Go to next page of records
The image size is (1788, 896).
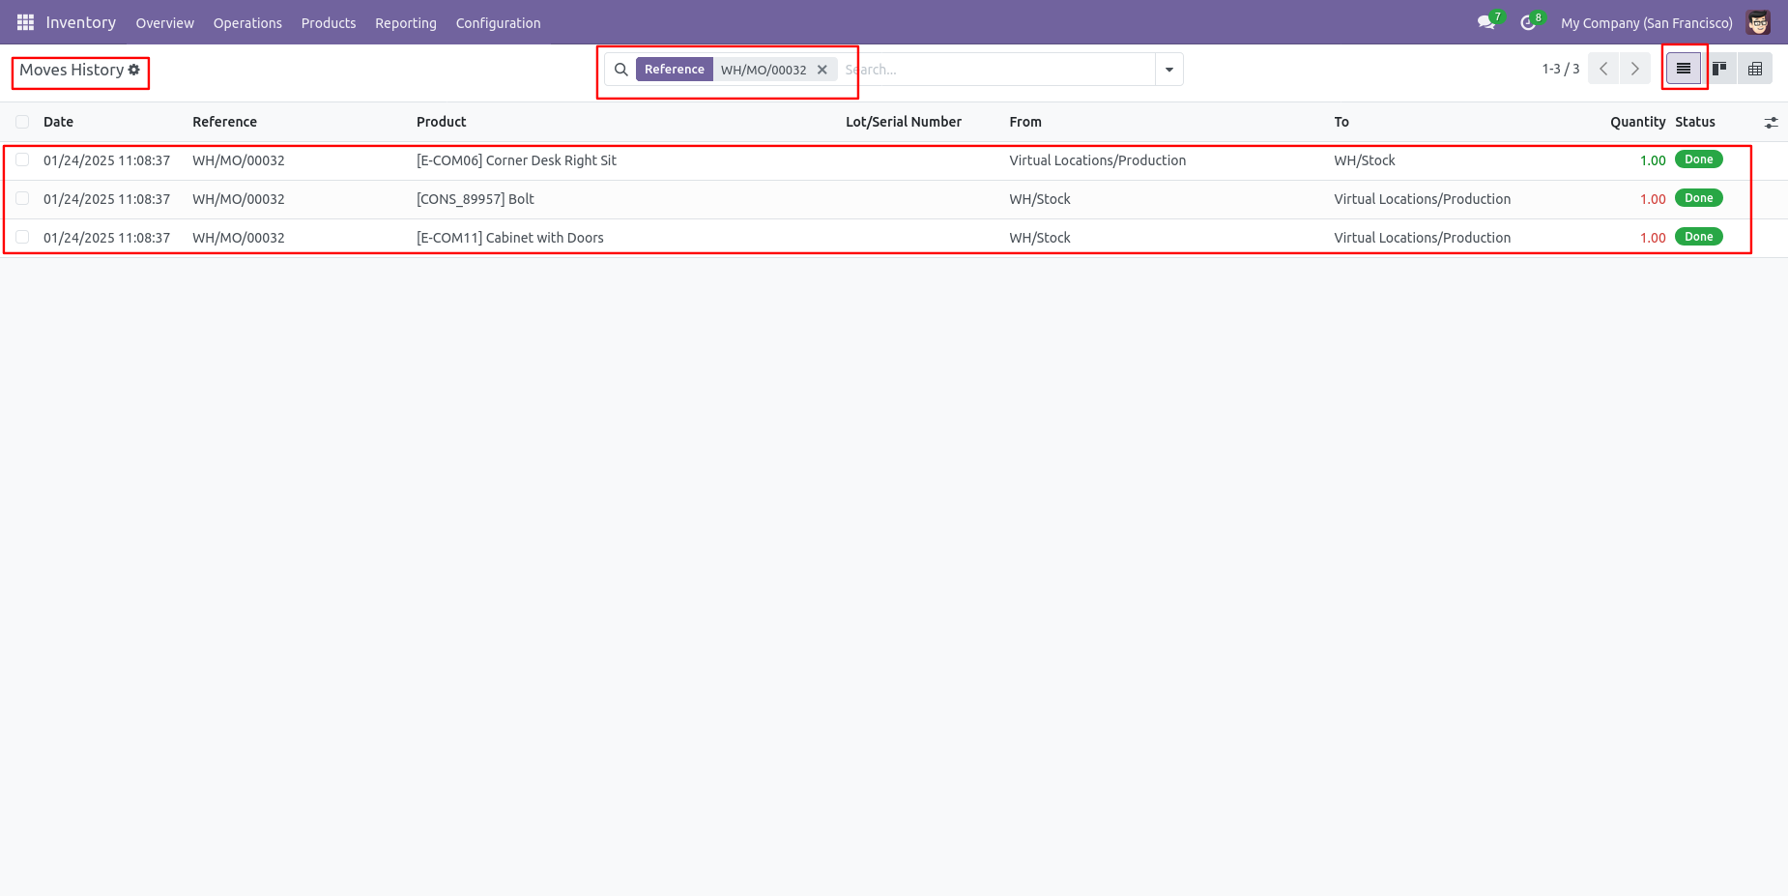click(x=1635, y=69)
